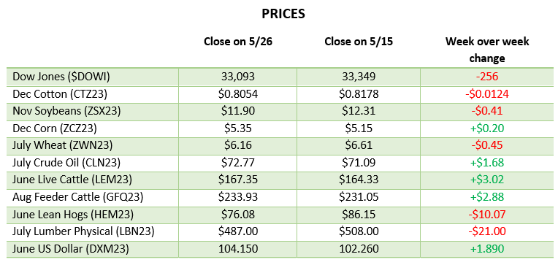Click the Week over week change header

click(487, 50)
